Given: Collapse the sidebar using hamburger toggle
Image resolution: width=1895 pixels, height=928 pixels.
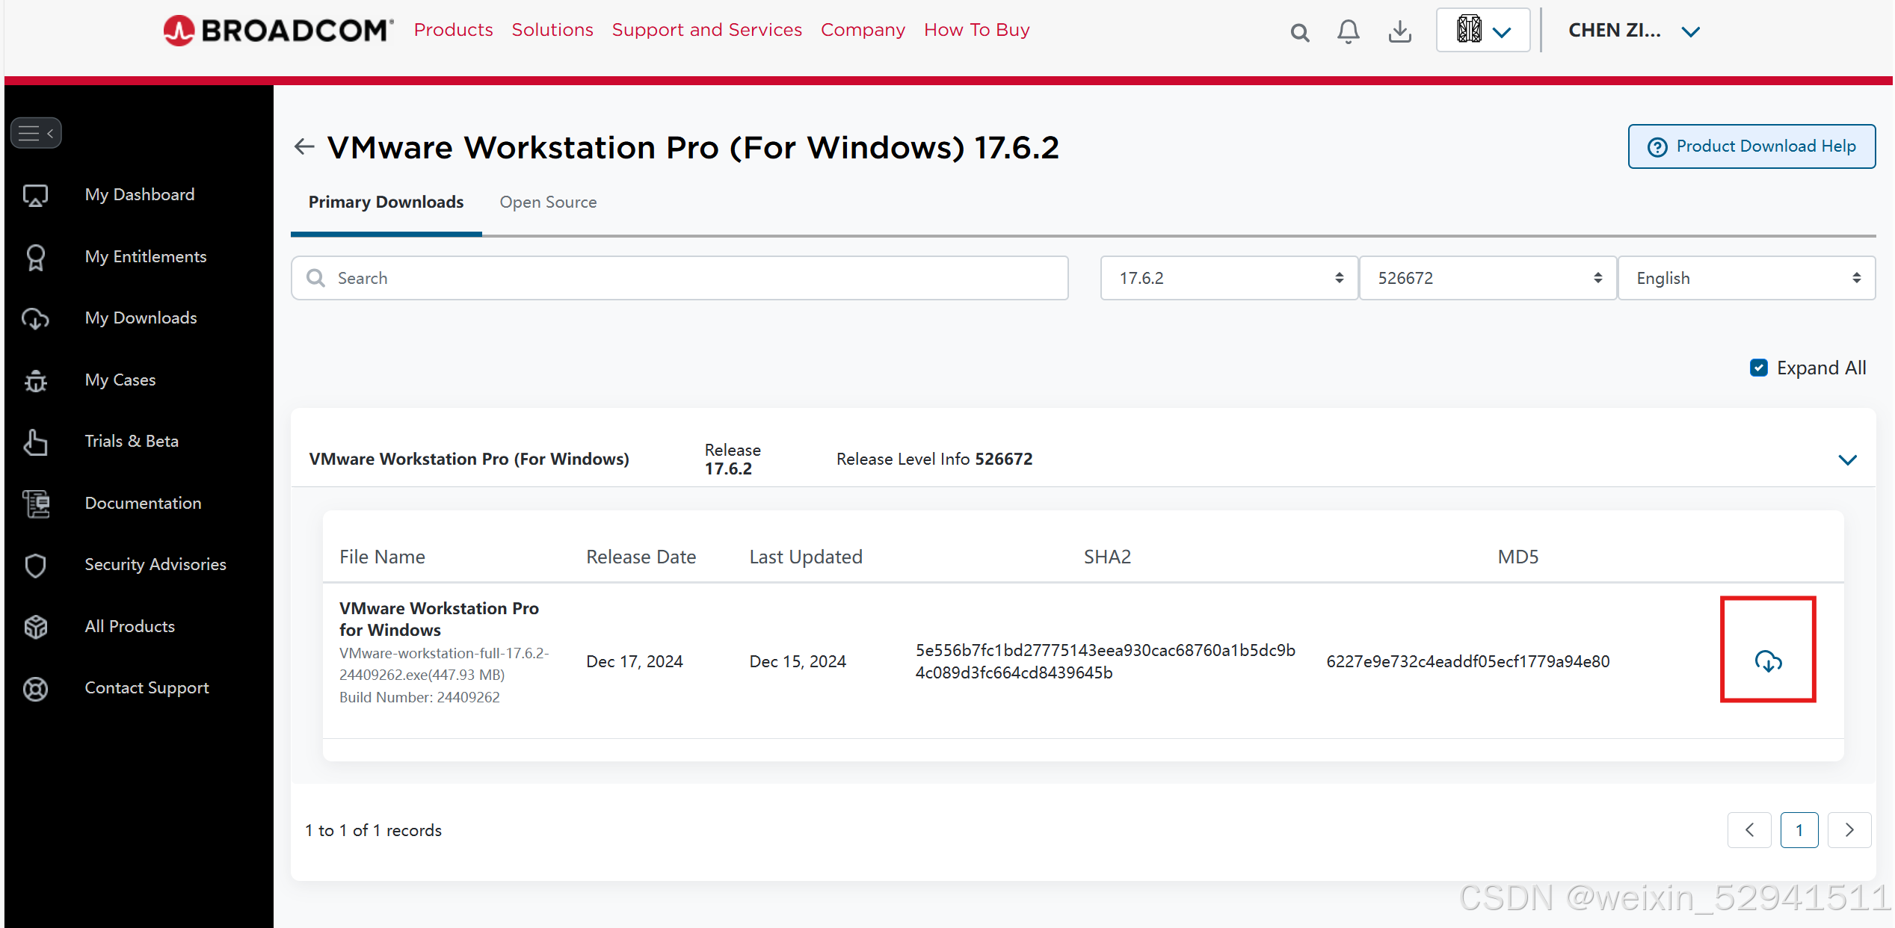Looking at the screenshot, I should (36, 133).
